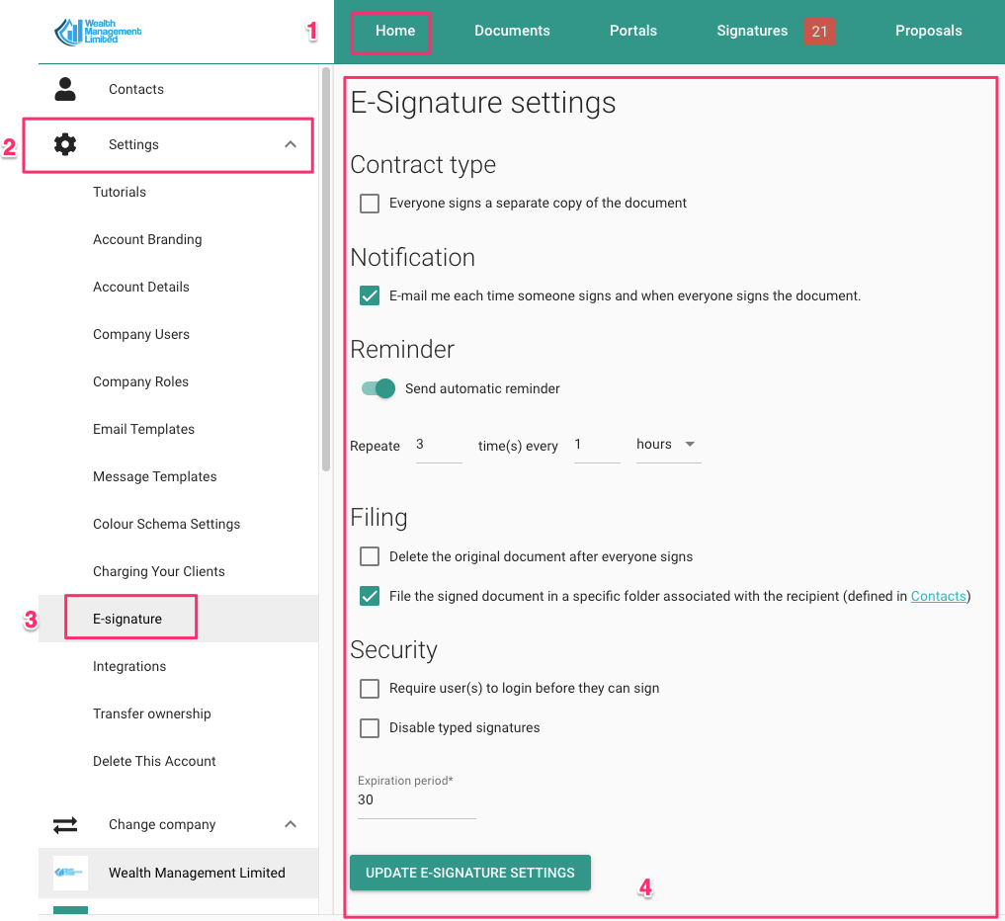This screenshot has width=1005, height=921.
Task: Open the hours interval dropdown
Action: click(x=668, y=445)
